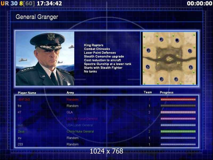Select player name 777
Viewport: 213px width, 160px height.
20,119
